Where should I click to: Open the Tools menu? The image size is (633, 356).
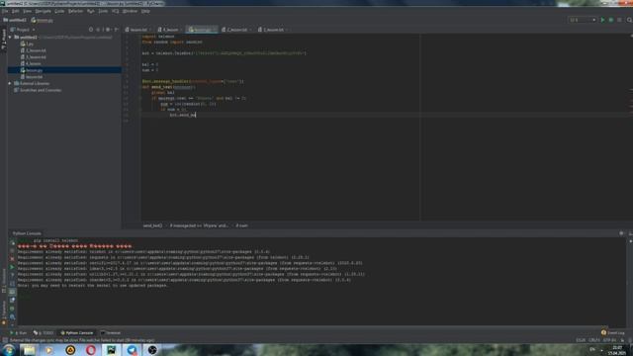103,11
